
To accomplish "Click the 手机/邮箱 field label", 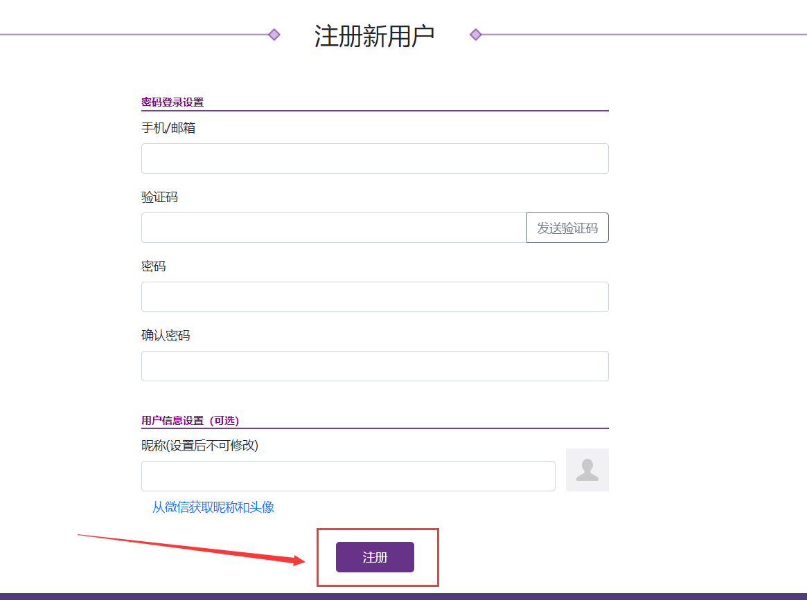I will tap(168, 127).
